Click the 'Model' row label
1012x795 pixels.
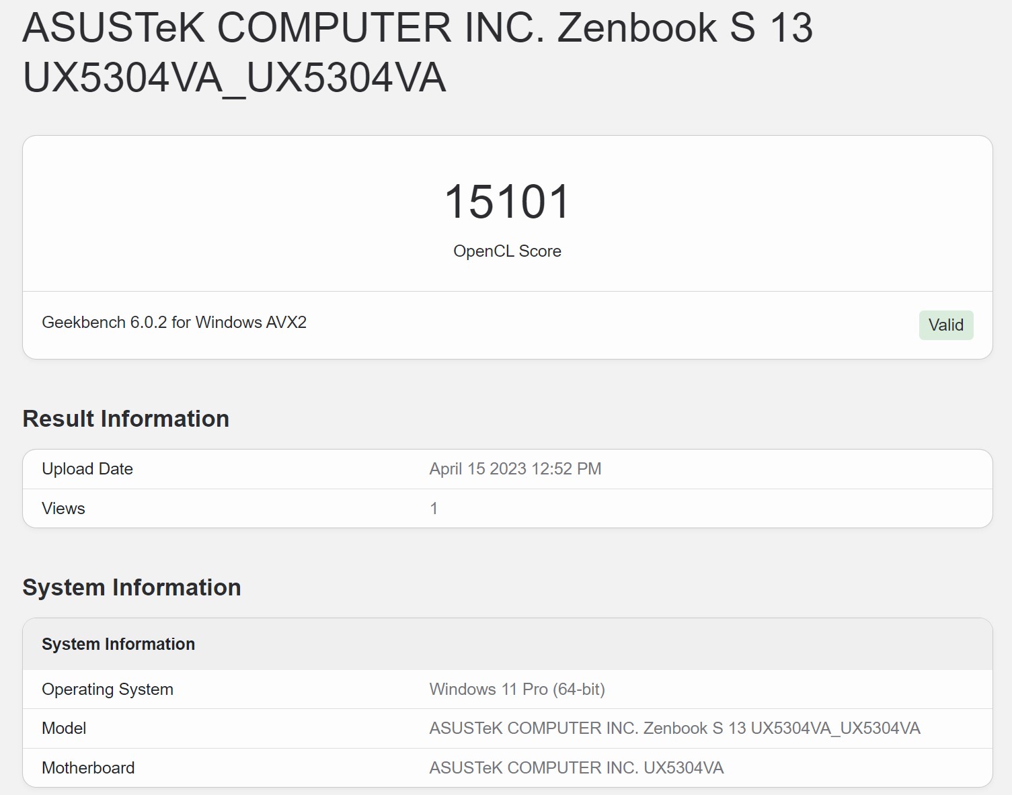[x=64, y=728]
